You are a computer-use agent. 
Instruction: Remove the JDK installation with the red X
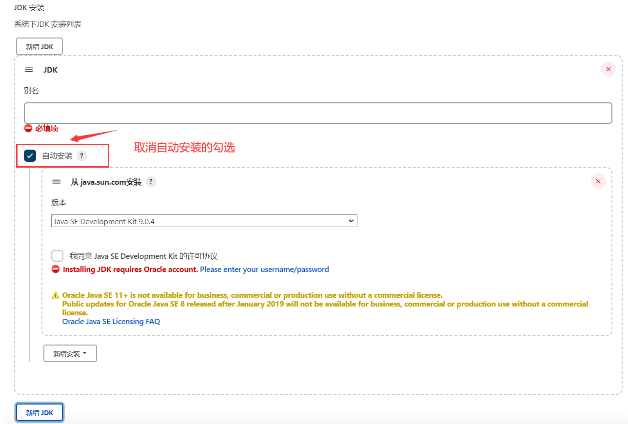click(x=608, y=69)
